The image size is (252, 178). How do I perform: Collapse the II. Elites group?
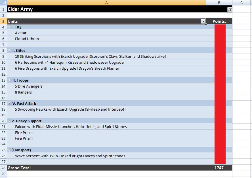9,51
